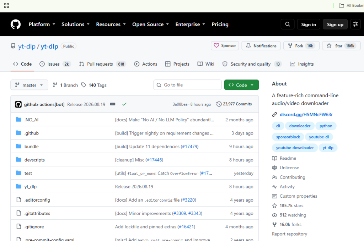Click the .gitignore file icon
Image resolution: width=364 pixels, height=241 pixels.
(18, 226)
